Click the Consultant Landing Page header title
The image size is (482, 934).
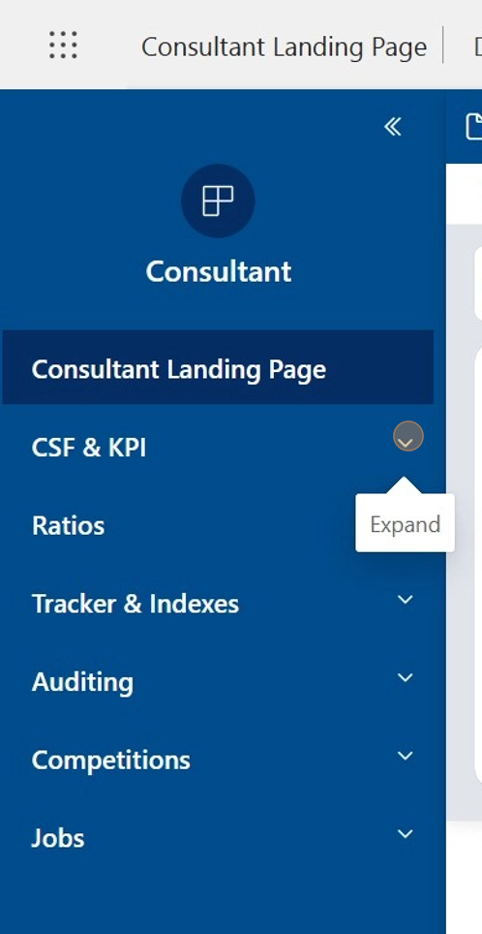pos(284,47)
